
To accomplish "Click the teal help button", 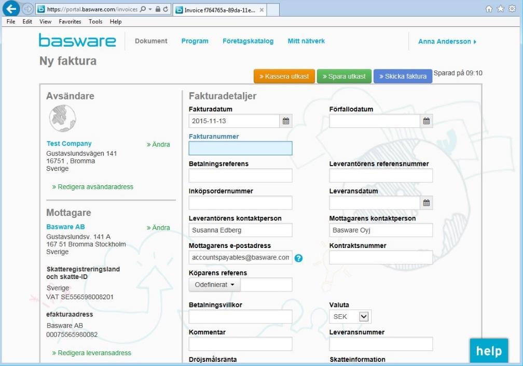I will click(489, 350).
